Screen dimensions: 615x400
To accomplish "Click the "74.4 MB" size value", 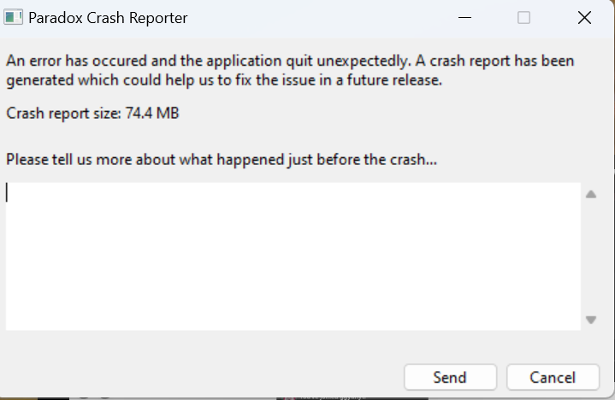I will tap(152, 113).
